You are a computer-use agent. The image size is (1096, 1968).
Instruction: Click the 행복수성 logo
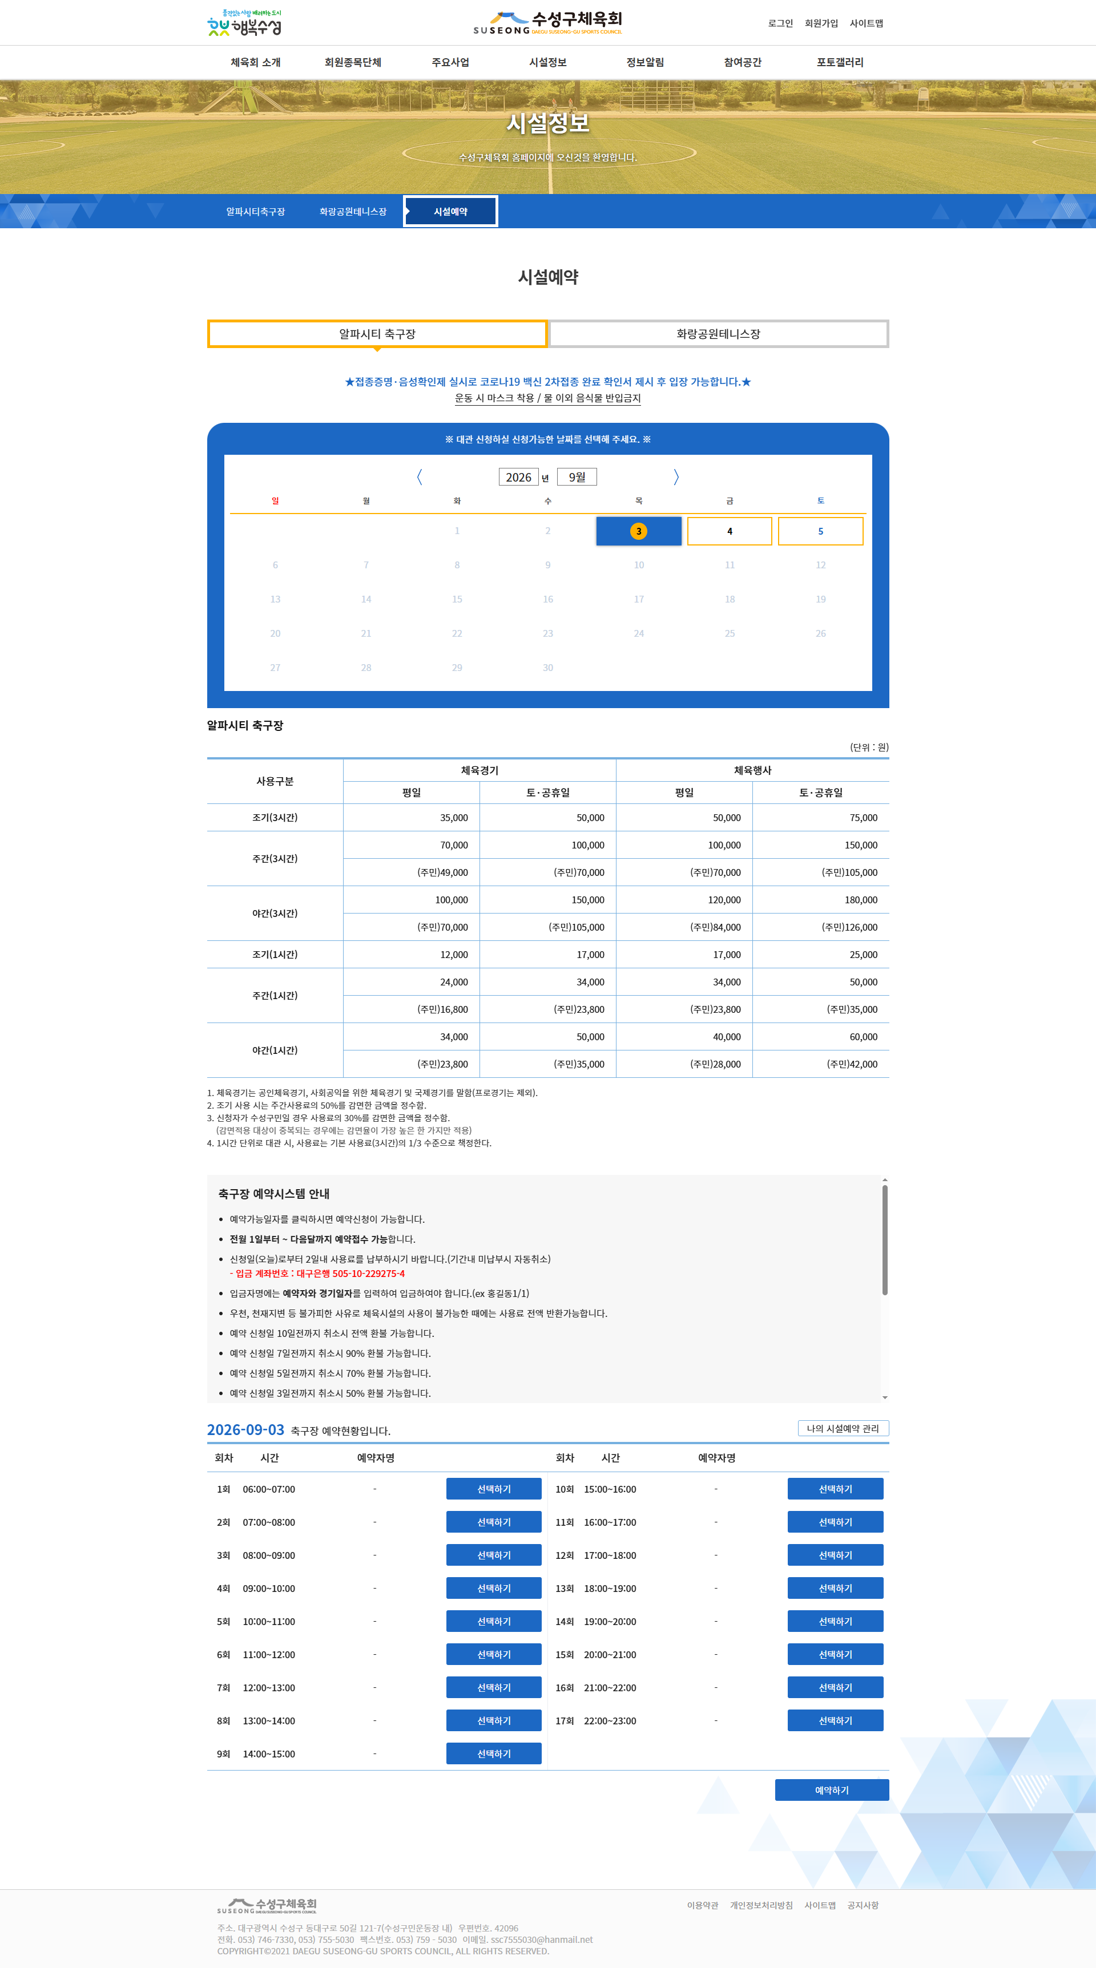pyautogui.click(x=244, y=23)
